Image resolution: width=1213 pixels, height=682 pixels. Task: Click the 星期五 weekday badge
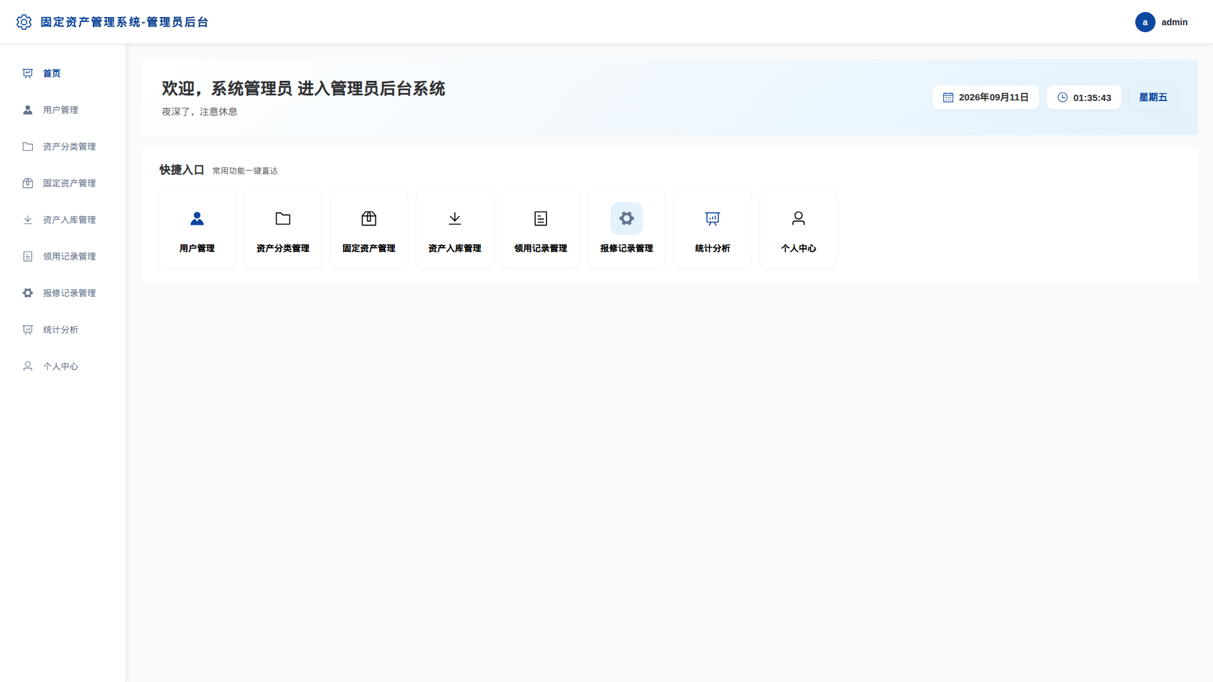coord(1153,97)
